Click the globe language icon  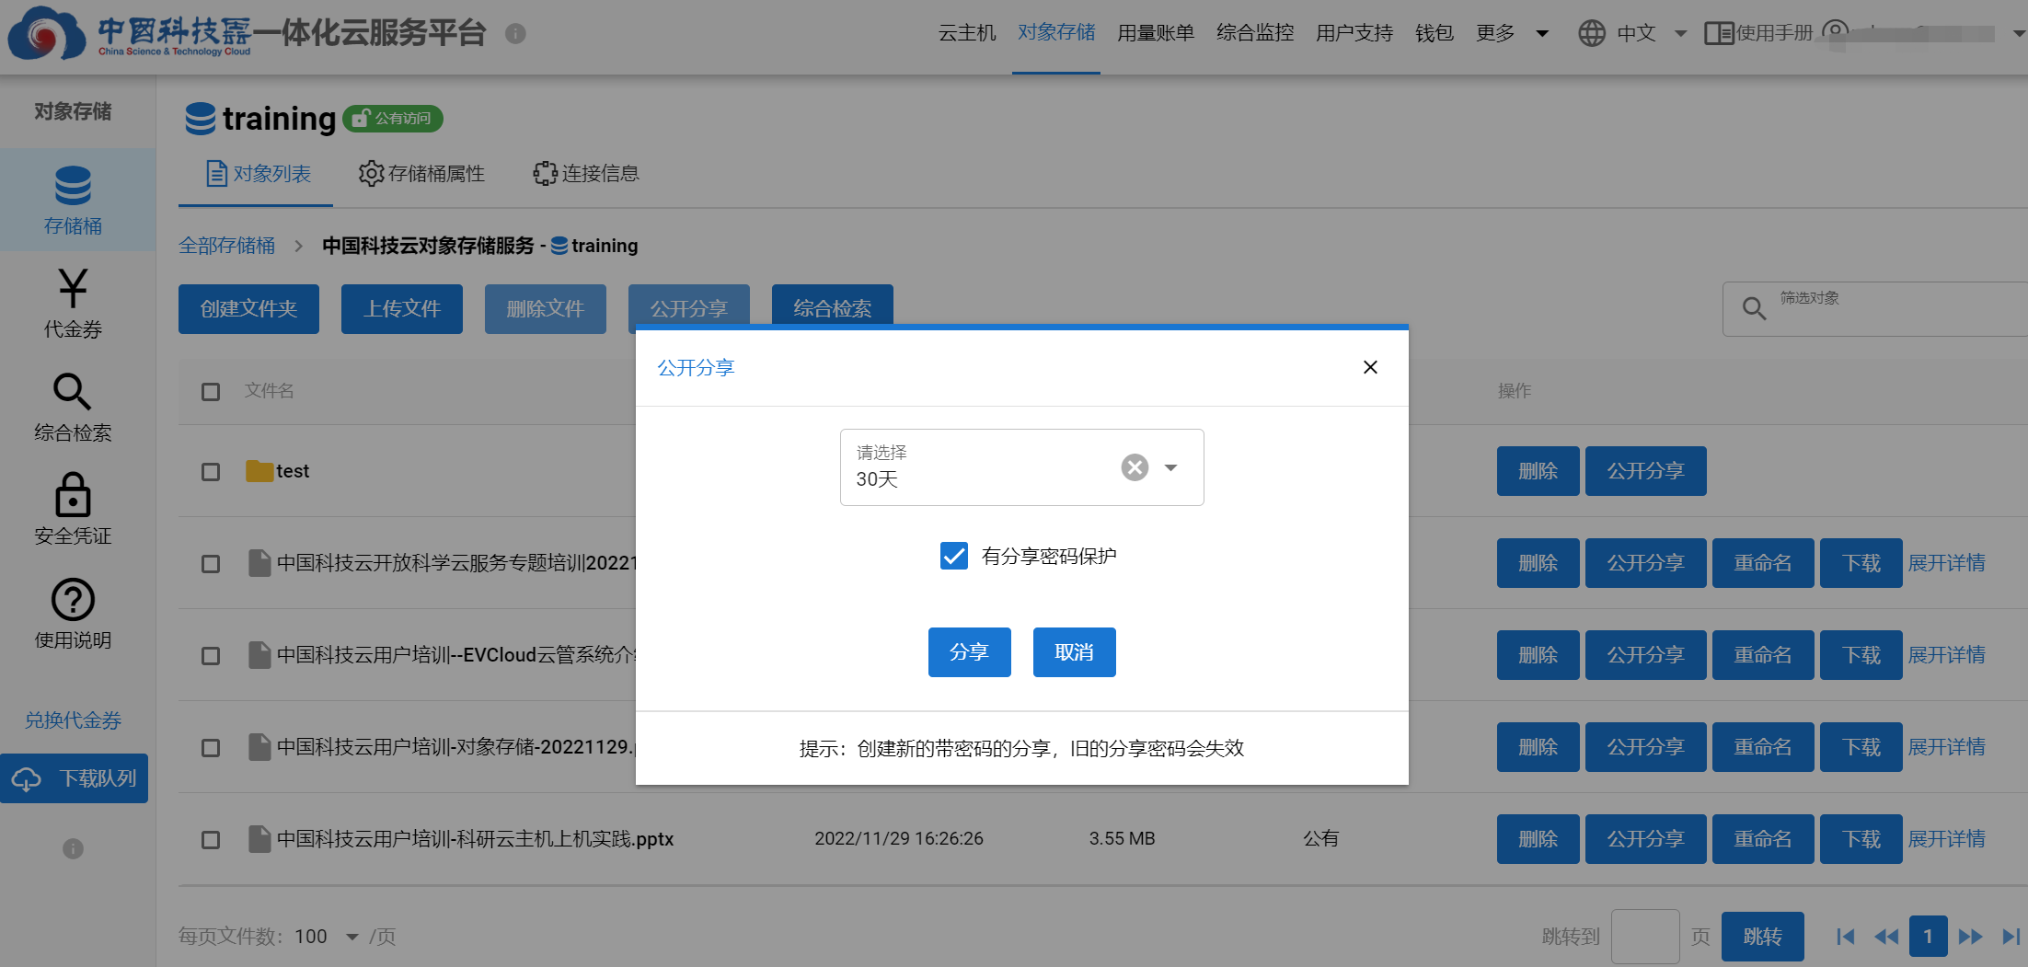tap(1592, 33)
